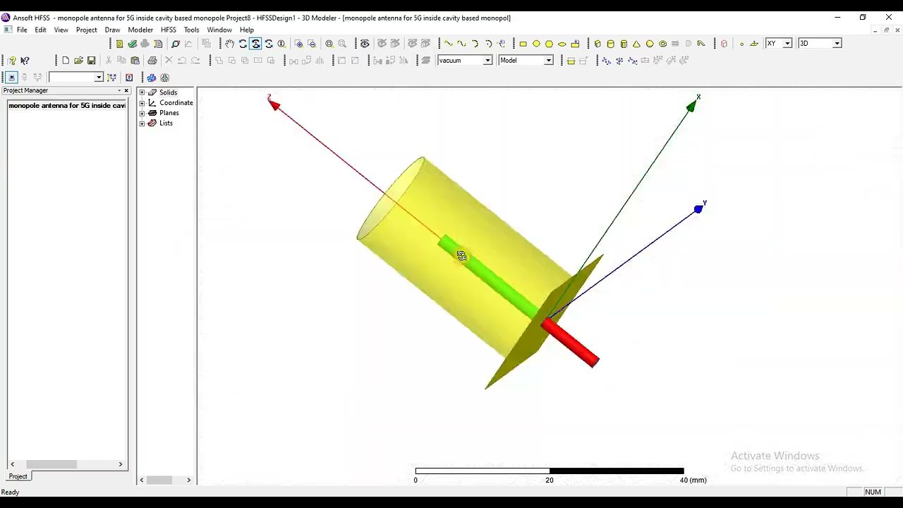
Task: Select the Planes label in model tree
Action: pyautogui.click(x=169, y=113)
